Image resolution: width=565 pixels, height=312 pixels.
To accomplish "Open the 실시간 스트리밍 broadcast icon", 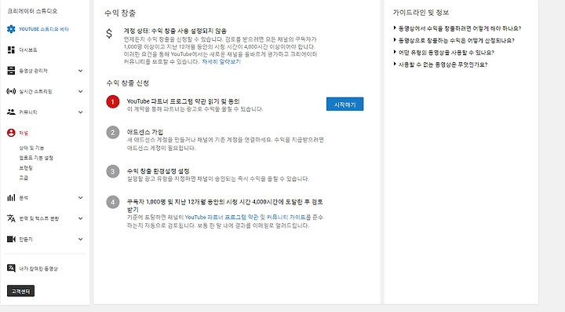I will 11,91.
